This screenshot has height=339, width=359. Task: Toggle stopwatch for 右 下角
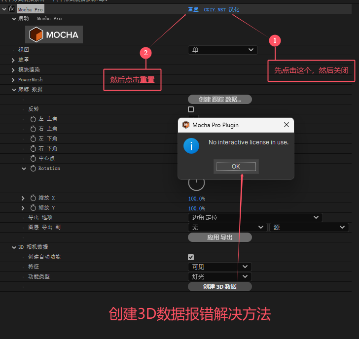pyautogui.click(x=33, y=148)
